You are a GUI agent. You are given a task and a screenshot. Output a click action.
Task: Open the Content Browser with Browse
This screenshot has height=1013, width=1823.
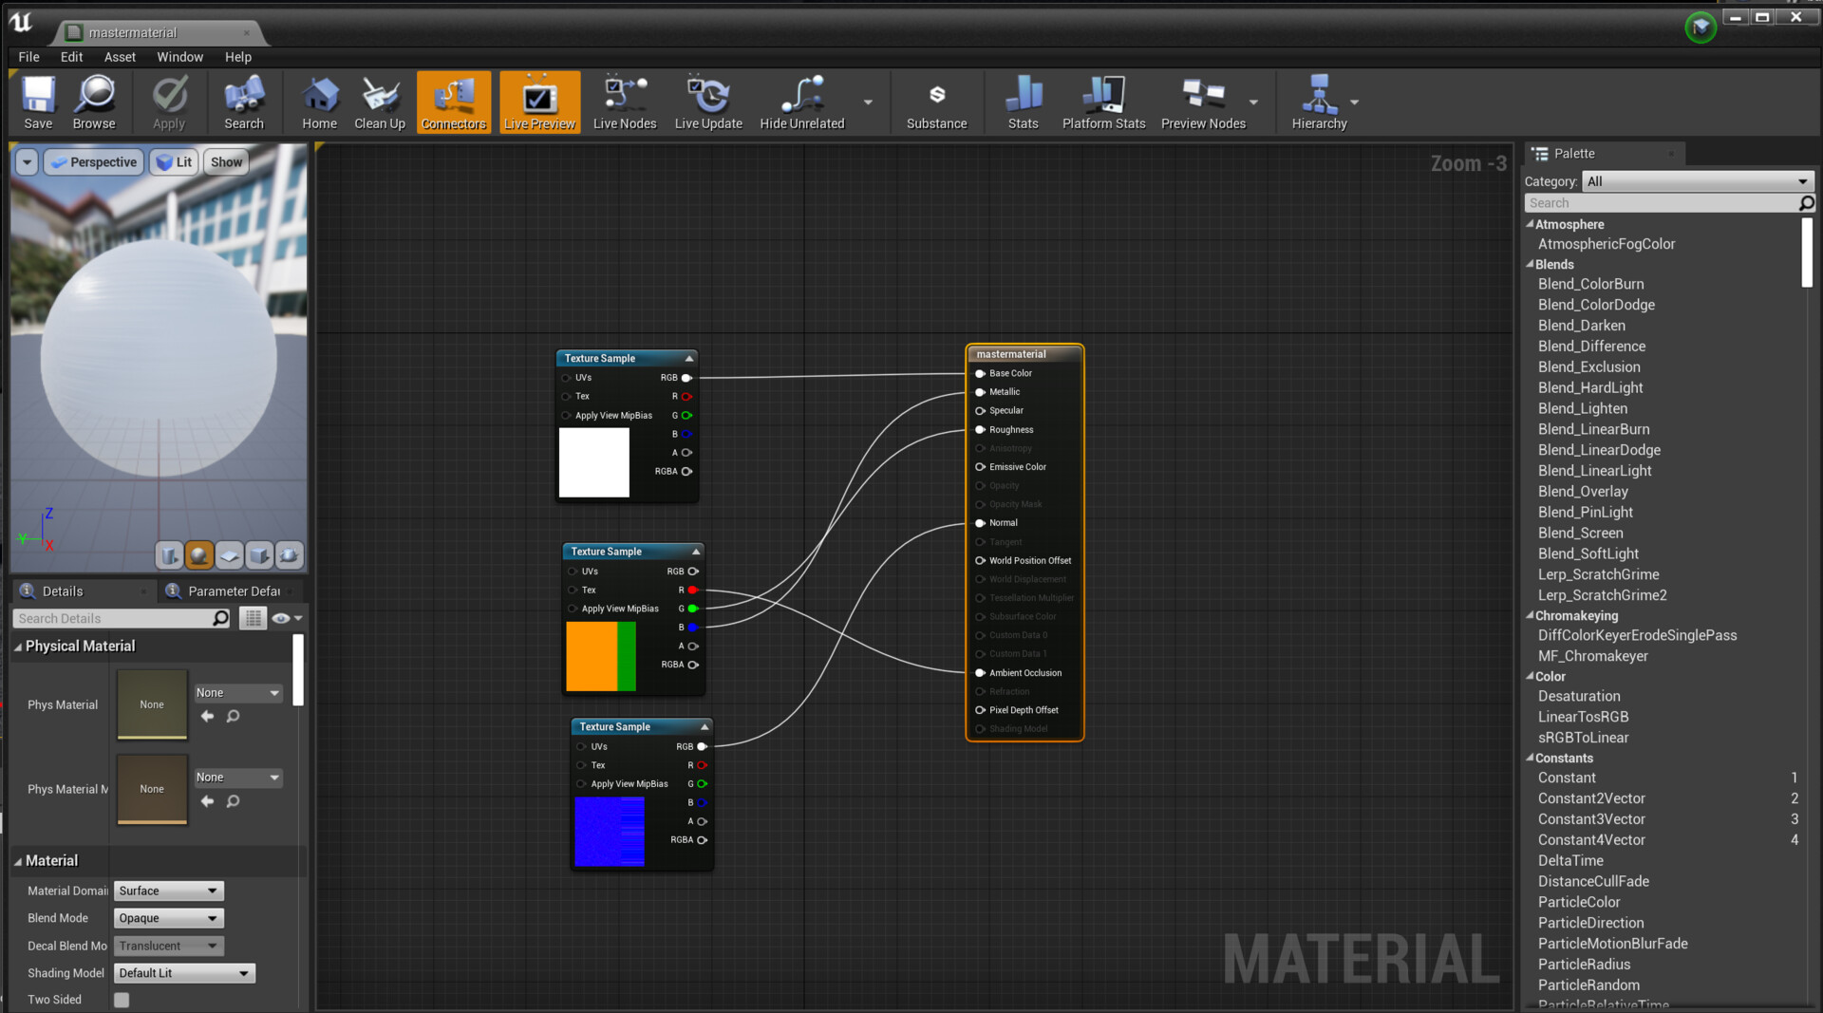coord(94,102)
